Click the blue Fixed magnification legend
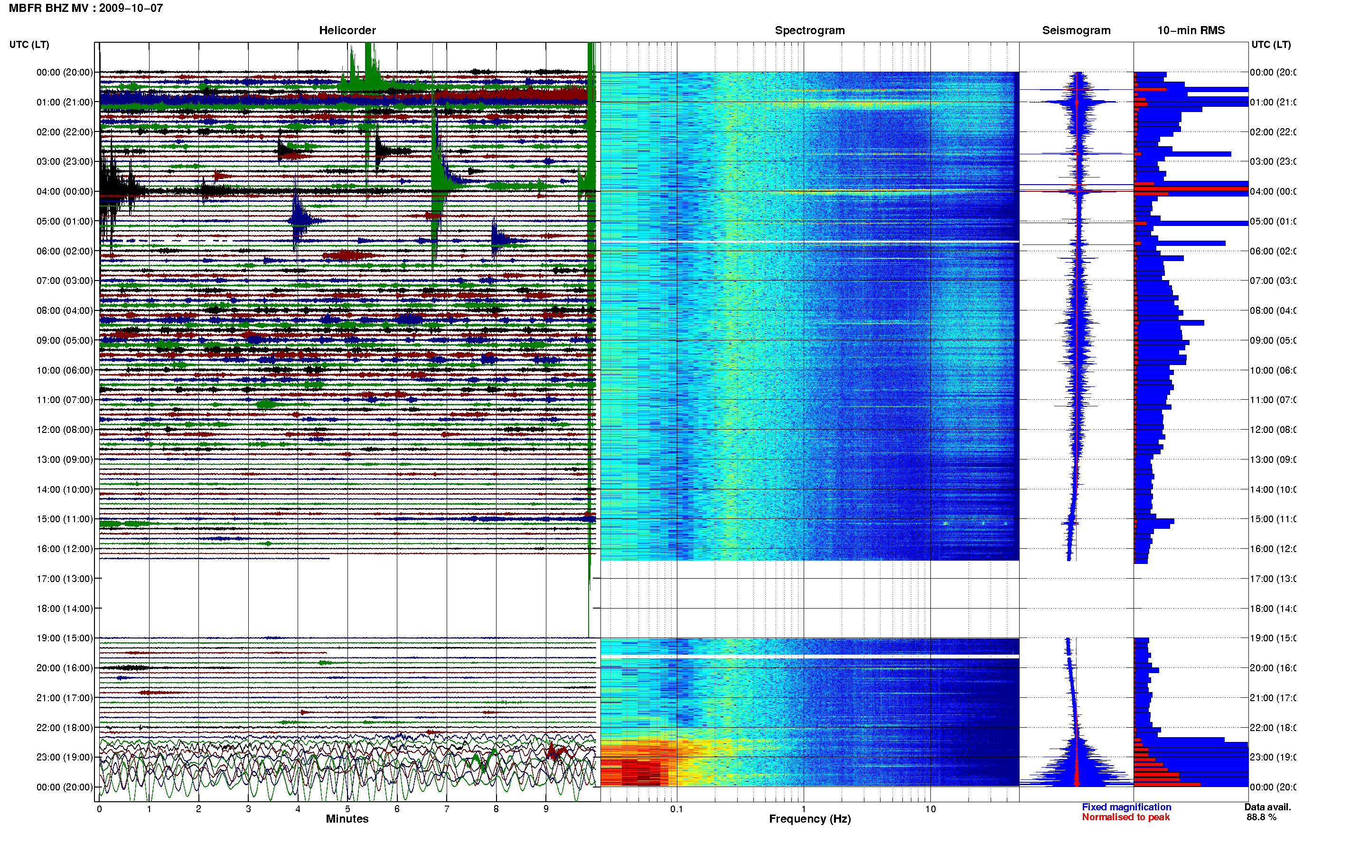Screen dimensions: 1350x844 click(x=1126, y=807)
